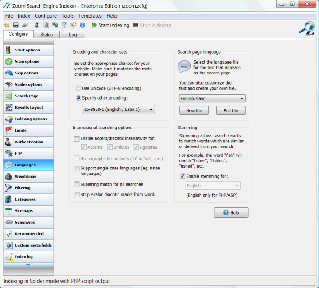Click Stop indexing button
The width and height of the screenshot is (319, 288).
pyautogui.click(x=152, y=25)
